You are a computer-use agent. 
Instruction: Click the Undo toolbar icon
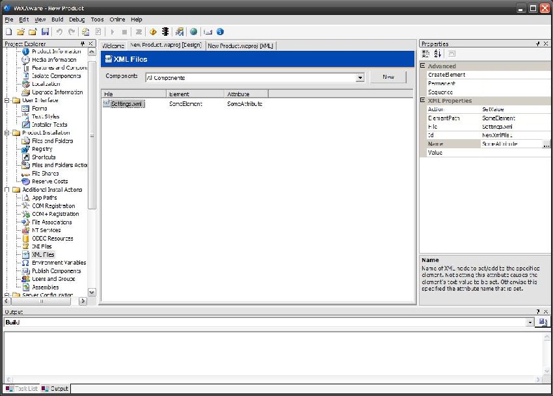pyautogui.click(x=59, y=32)
